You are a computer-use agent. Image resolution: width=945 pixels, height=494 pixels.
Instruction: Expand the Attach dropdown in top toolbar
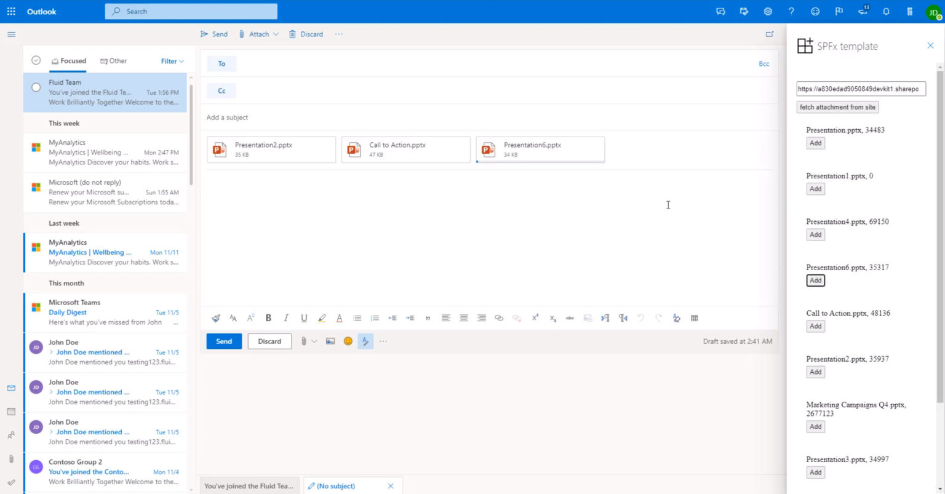tap(276, 34)
